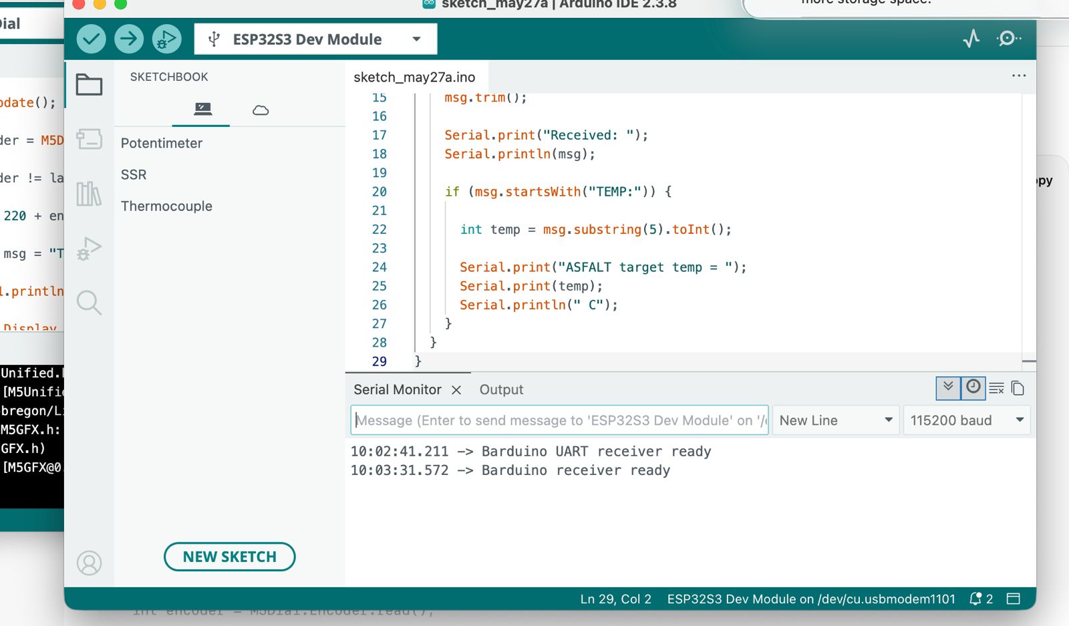Click the 10:03:31.572 "Barduino receiver ready" line

coord(510,470)
